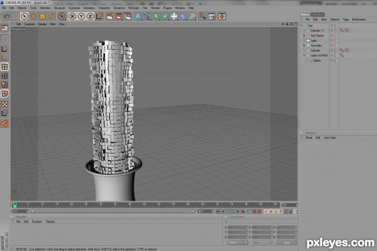Open array modeling objects icon
This screenshot has height=251, width=377.
[165, 16]
